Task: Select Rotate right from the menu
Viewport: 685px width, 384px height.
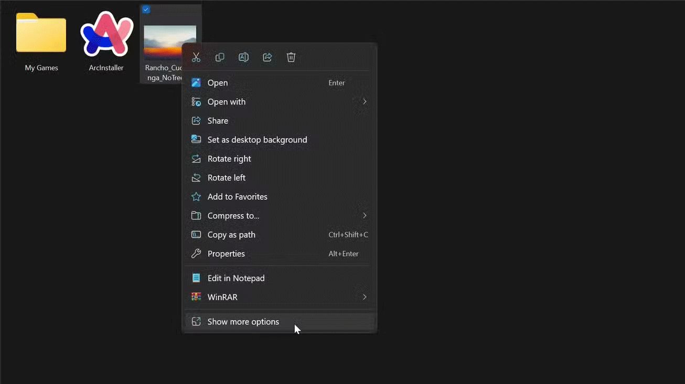Action: click(x=229, y=158)
